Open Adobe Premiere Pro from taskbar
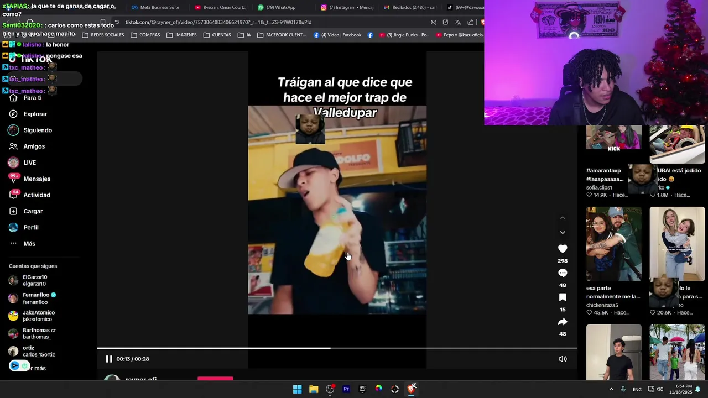 coord(346,389)
